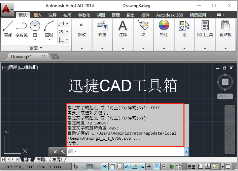Toggle Object Snap Tracking in status bar
This screenshot has height=171, width=238.
127,167
